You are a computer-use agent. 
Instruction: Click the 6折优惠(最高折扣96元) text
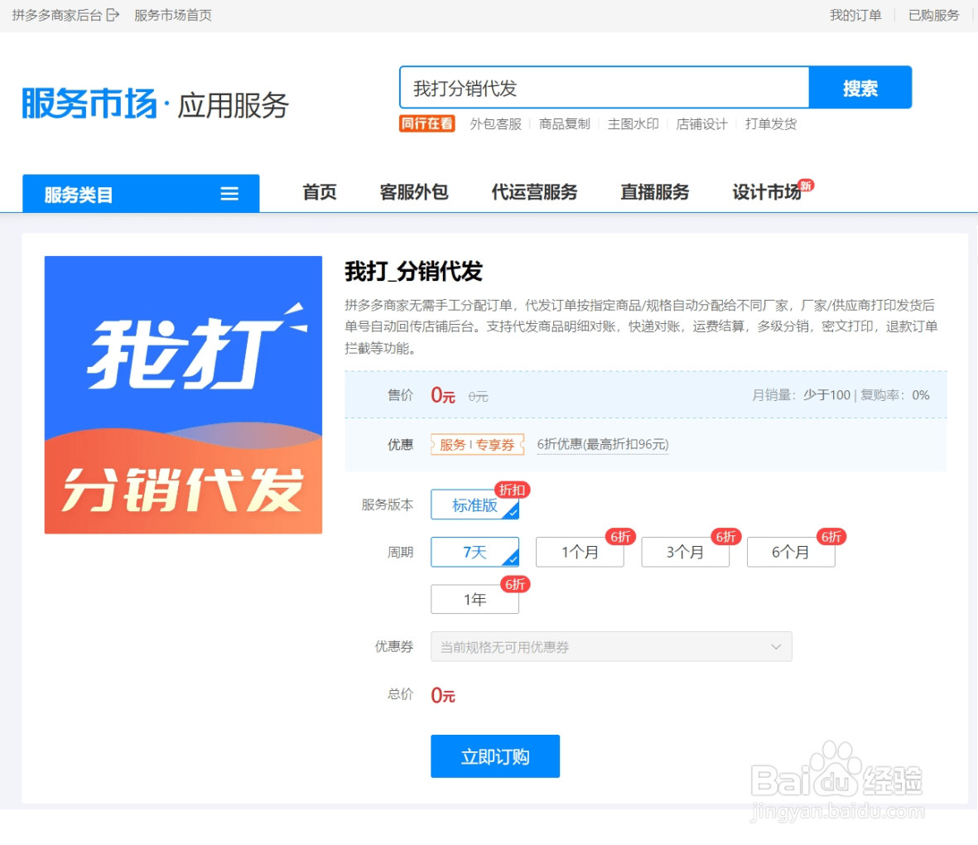[x=603, y=444]
